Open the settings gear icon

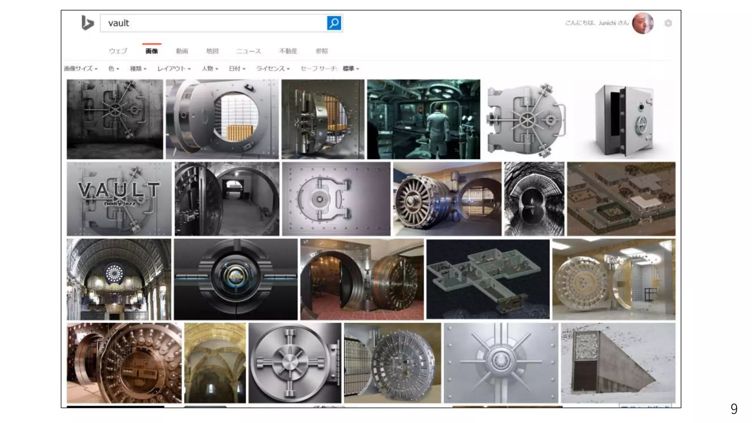coord(668,23)
